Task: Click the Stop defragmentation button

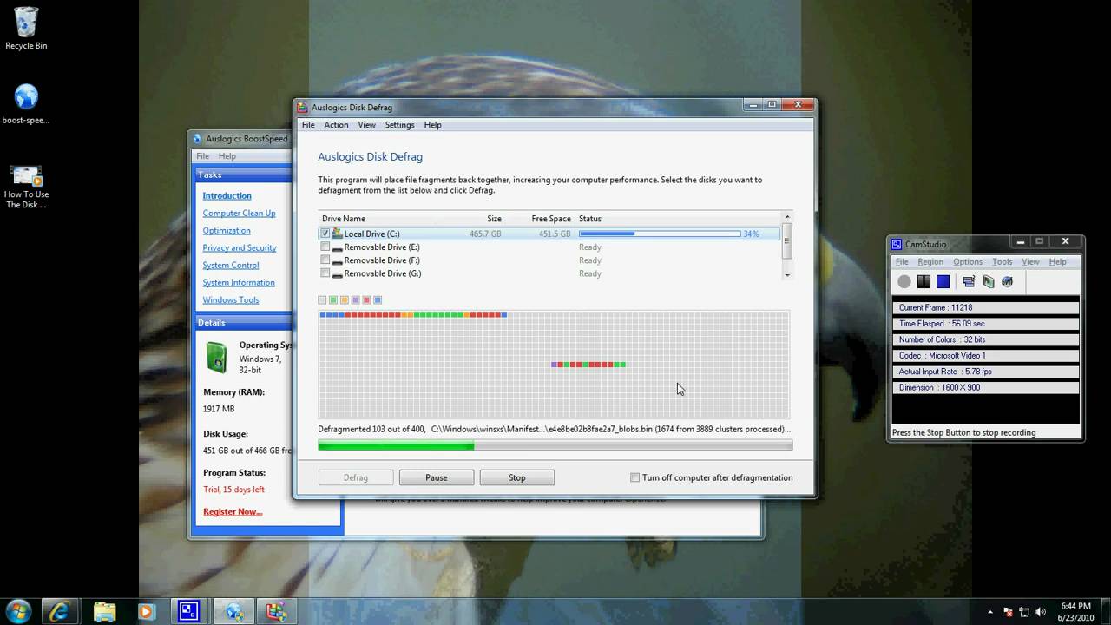Action: (517, 477)
